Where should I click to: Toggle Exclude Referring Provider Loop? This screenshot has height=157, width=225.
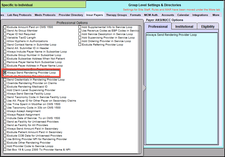tap(80, 44)
